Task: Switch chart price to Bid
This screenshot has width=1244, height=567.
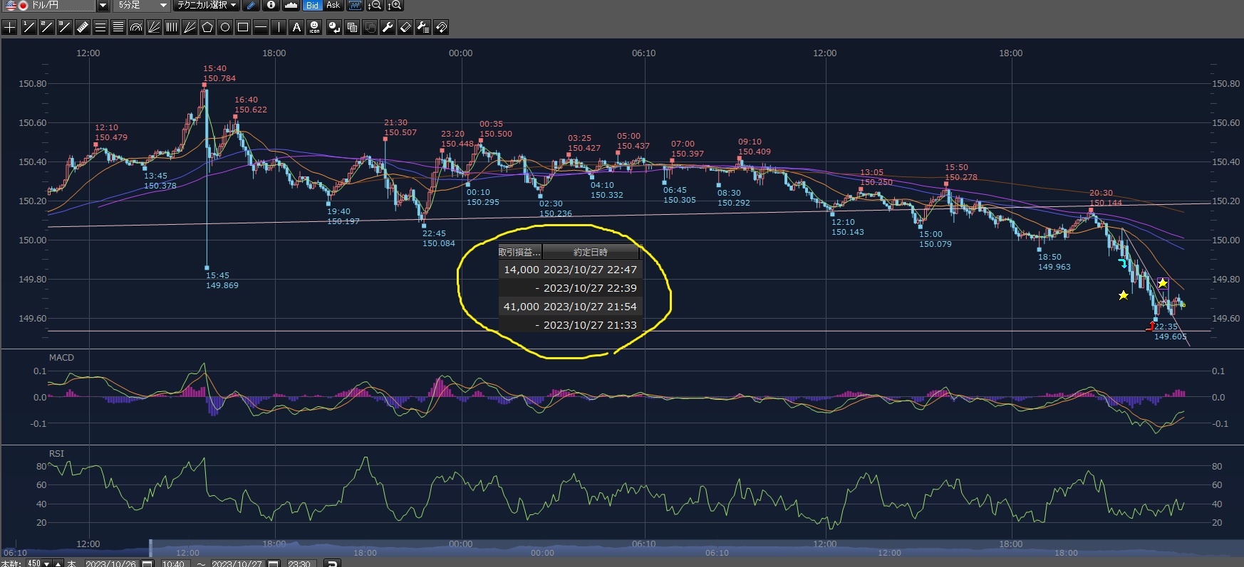Action: (312, 6)
